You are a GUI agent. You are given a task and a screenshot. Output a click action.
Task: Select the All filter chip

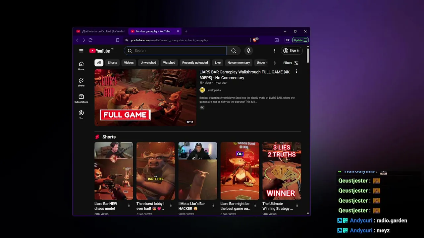(x=99, y=63)
